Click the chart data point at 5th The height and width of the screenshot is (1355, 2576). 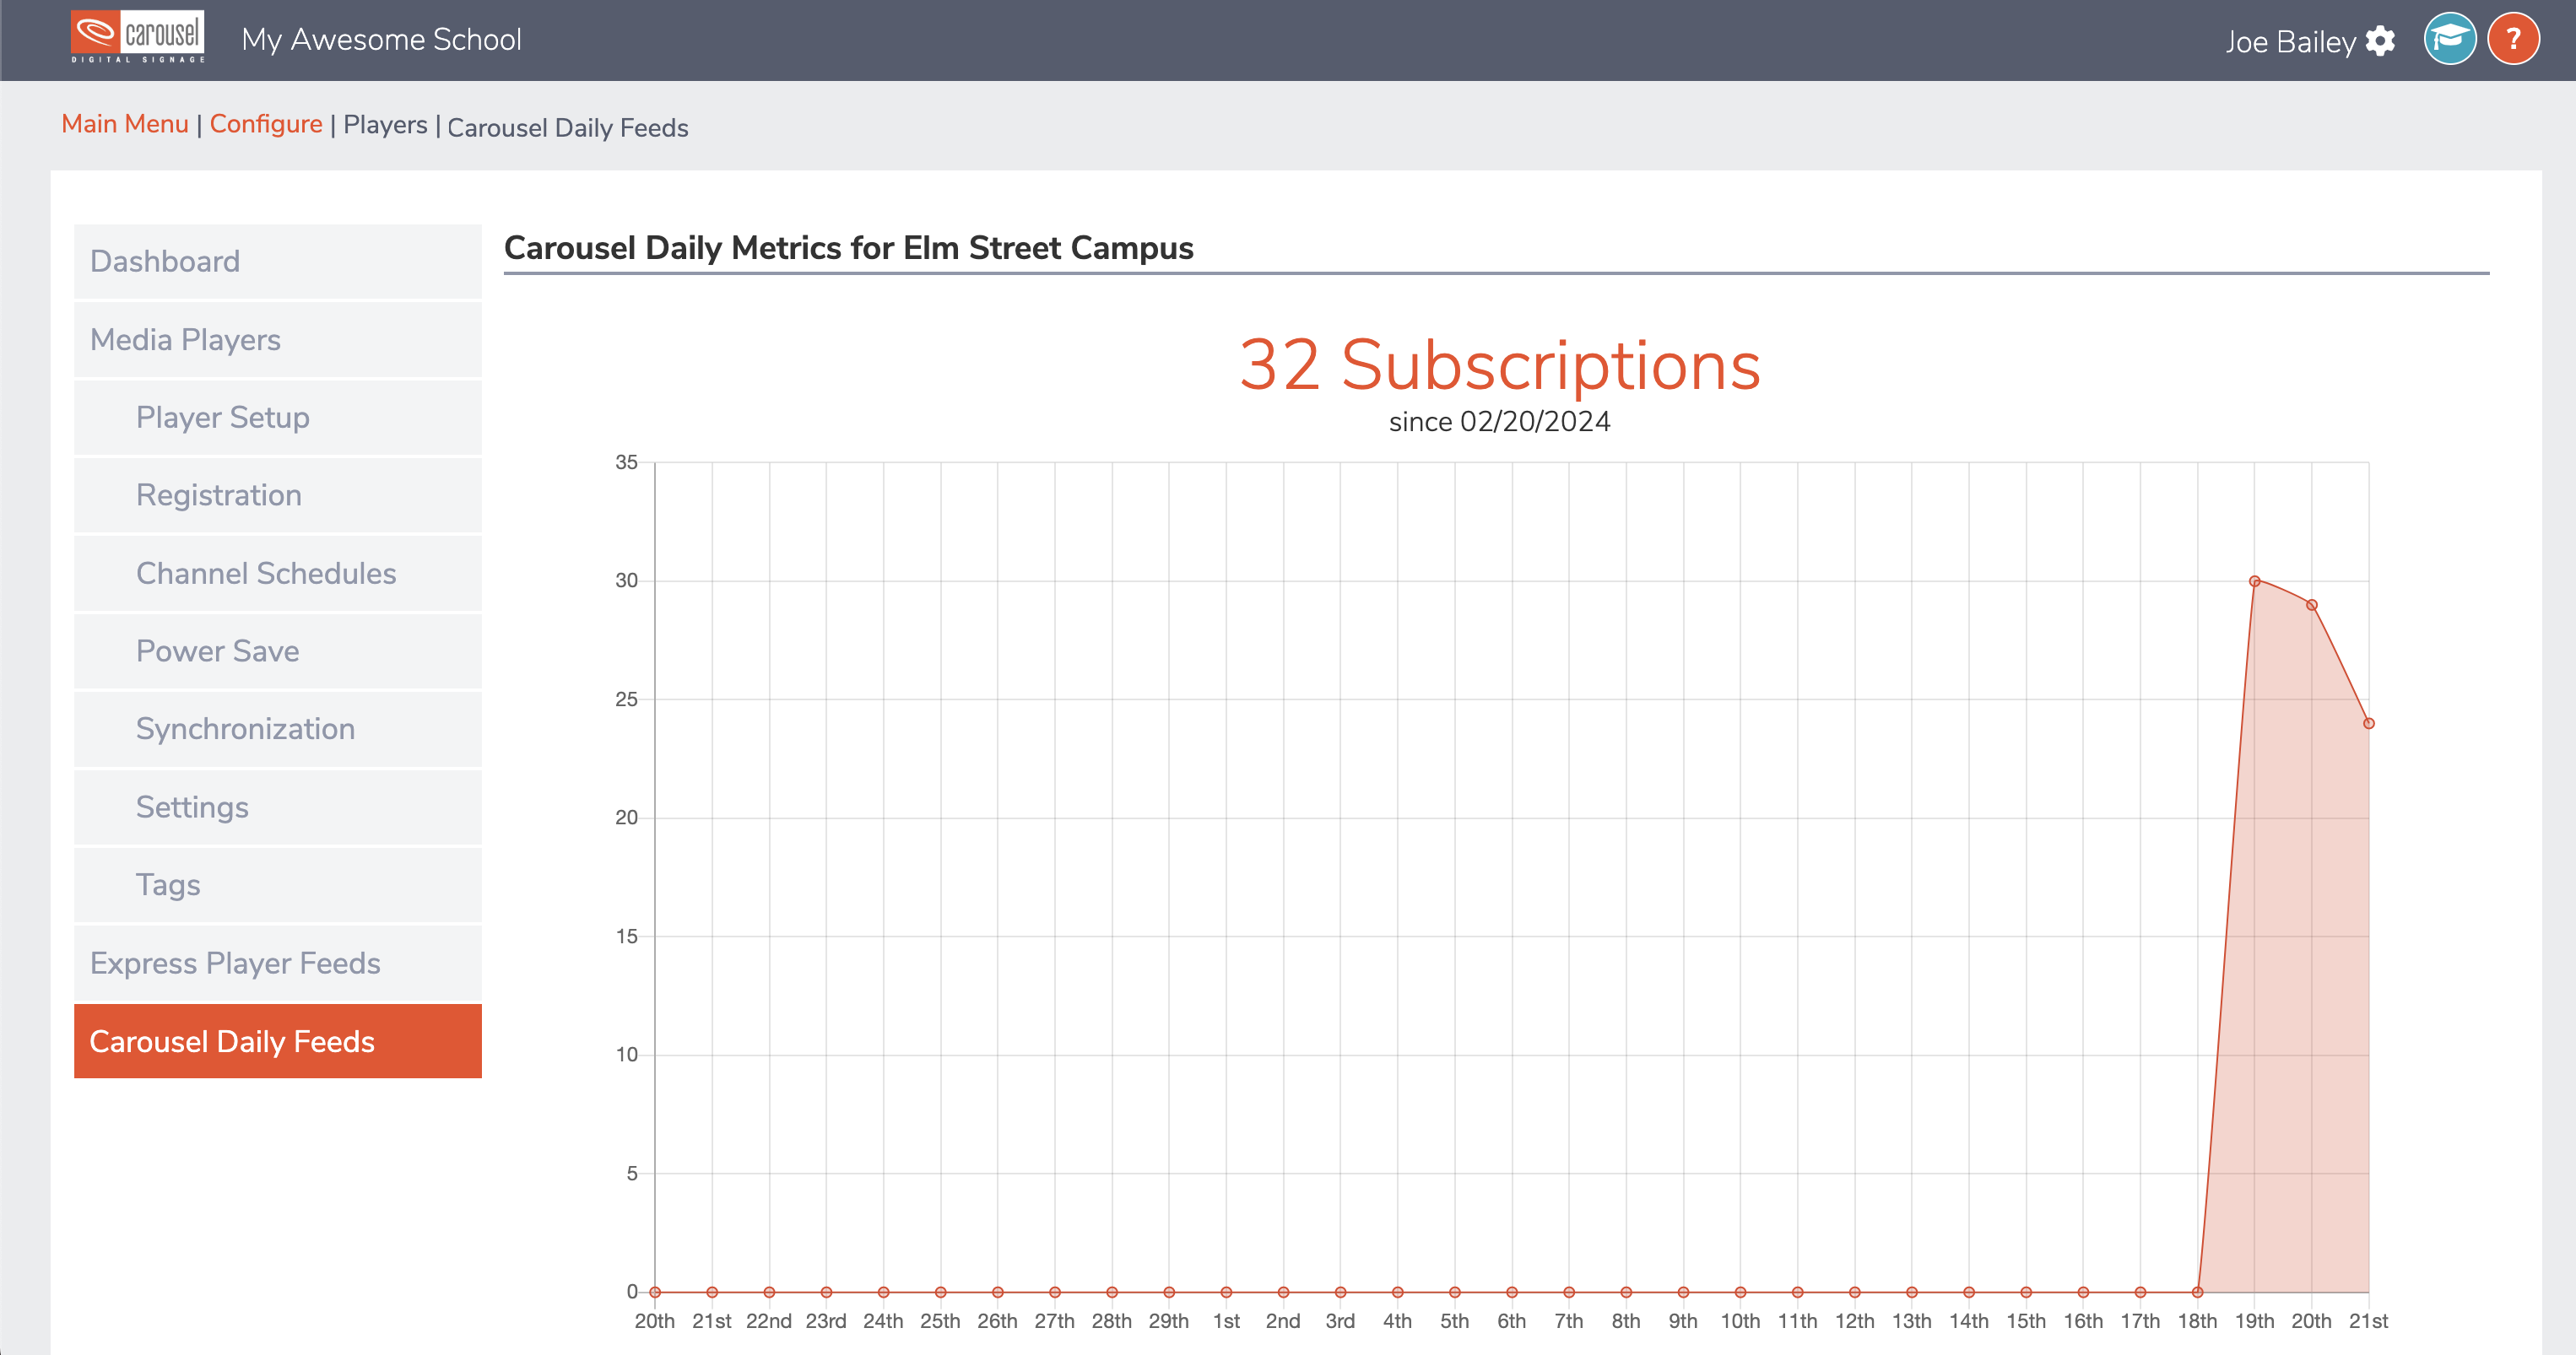point(1455,1292)
